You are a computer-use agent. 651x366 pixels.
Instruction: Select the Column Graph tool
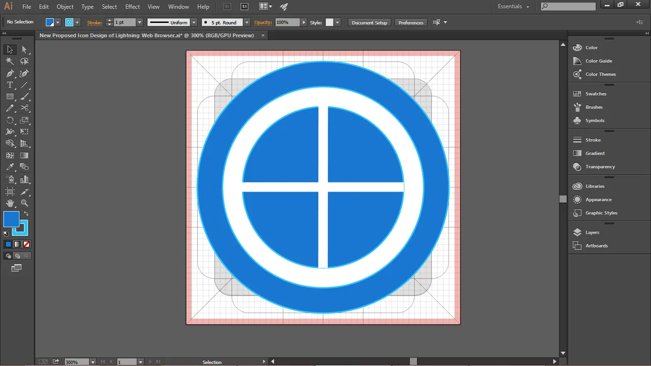pyautogui.click(x=24, y=179)
